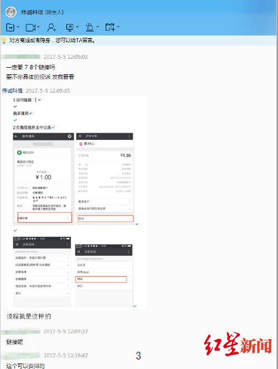The width and height of the screenshot is (278, 369).
Task: Click the add contact person icon
Action: point(52,28)
